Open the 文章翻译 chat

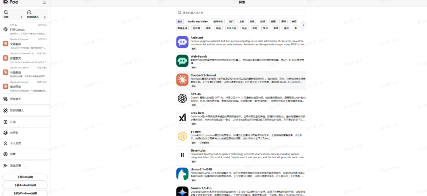(x=25, y=43)
